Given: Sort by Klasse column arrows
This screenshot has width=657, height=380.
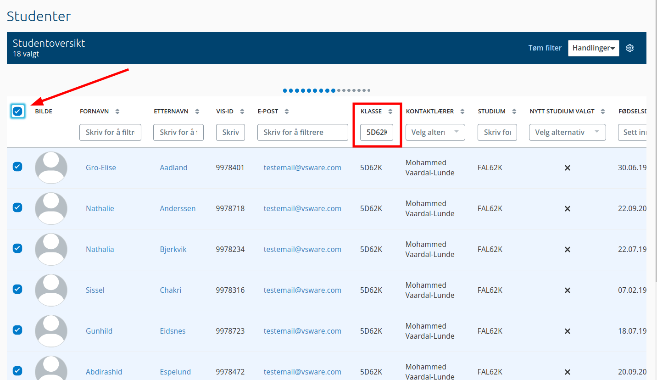Looking at the screenshot, I should click(390, 112).
